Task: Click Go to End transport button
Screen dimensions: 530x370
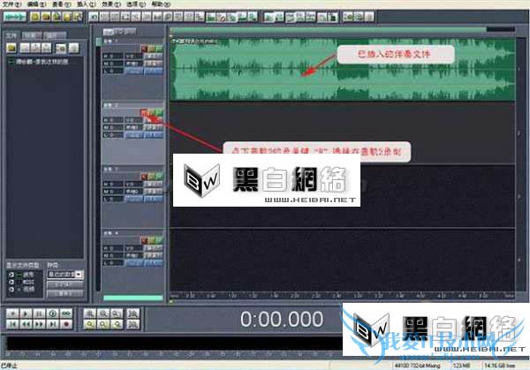Action: pyautogui.click(x=53, y=324)
